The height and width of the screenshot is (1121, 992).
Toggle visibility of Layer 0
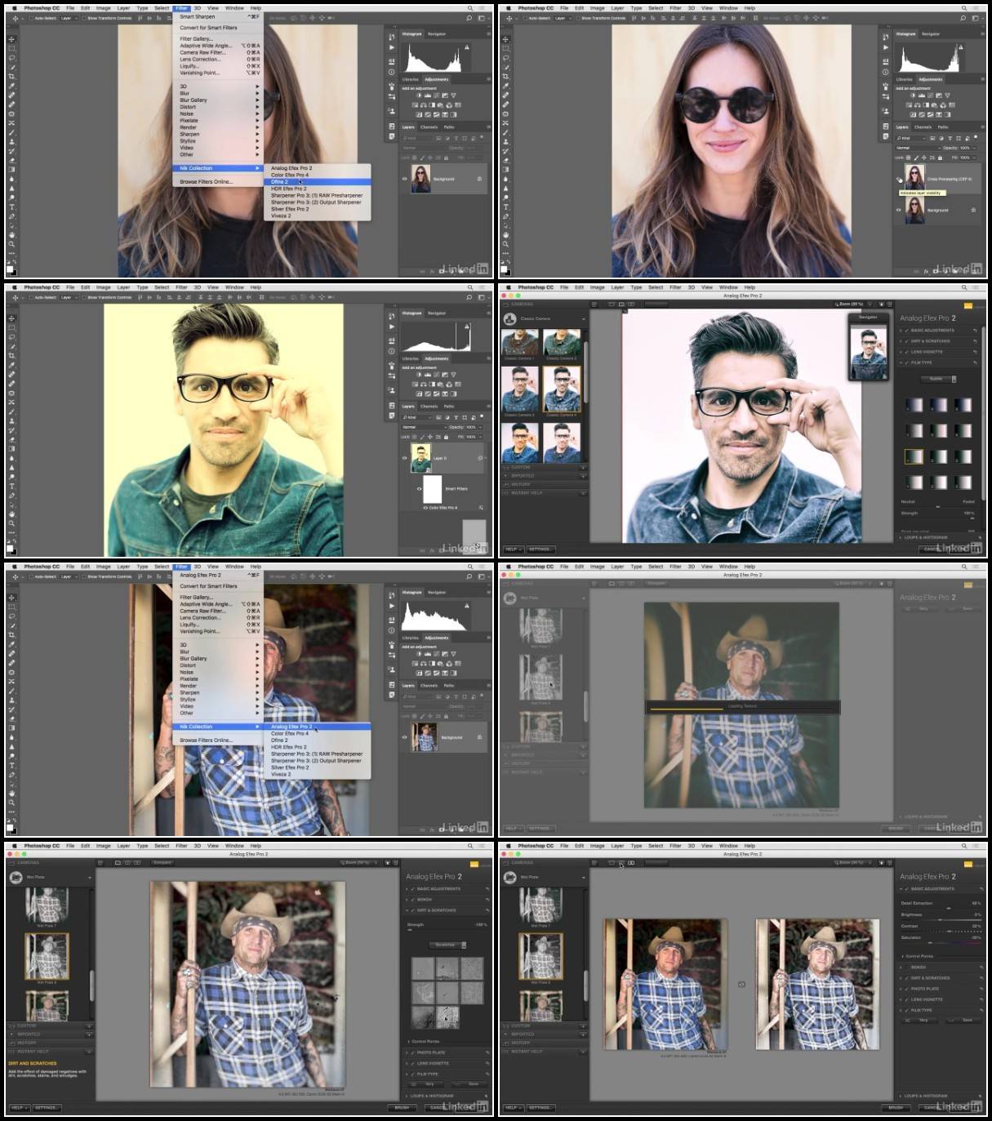[x=404, y=458]
